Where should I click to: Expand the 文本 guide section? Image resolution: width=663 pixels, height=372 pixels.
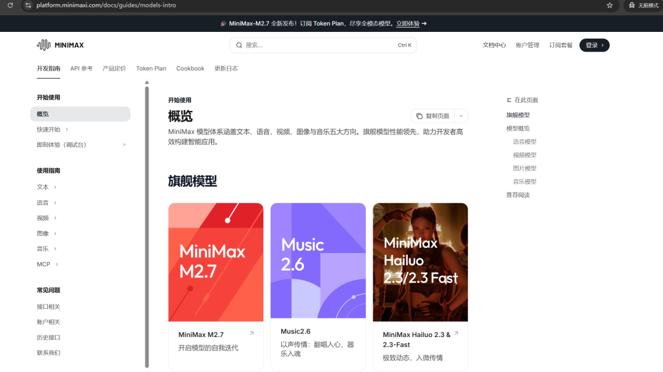tap(55, 187)
